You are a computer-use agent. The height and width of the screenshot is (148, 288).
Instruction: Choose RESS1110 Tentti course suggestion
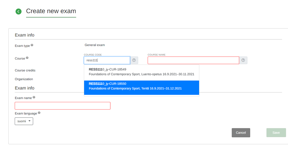[x=141, y=86]
